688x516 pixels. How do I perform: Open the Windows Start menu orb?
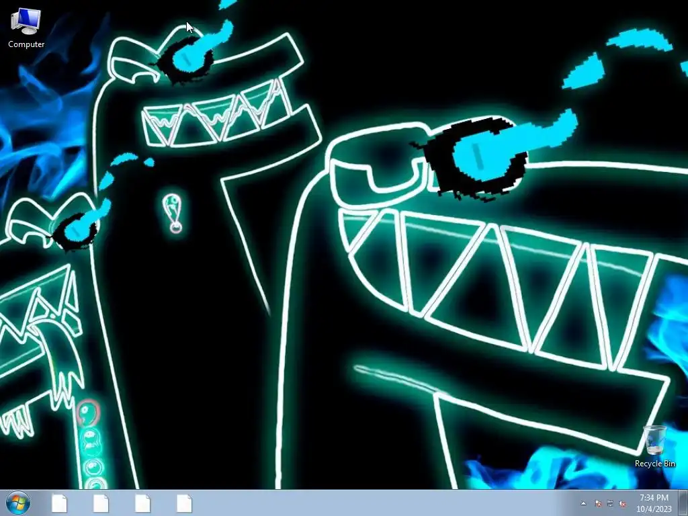pos(18,503)
